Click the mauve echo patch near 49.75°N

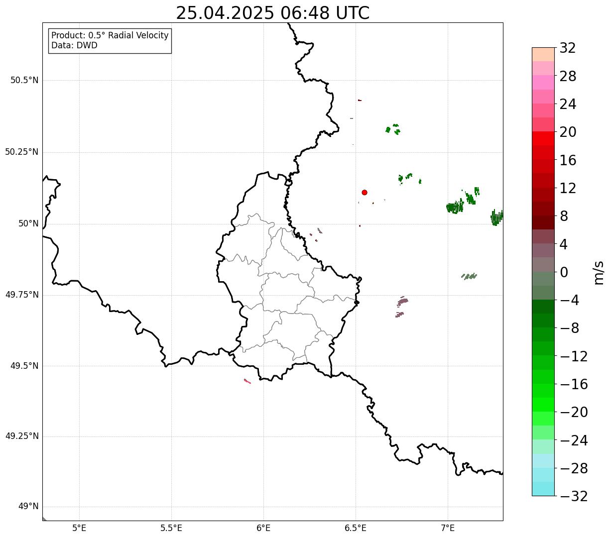[x=402, y=301]
